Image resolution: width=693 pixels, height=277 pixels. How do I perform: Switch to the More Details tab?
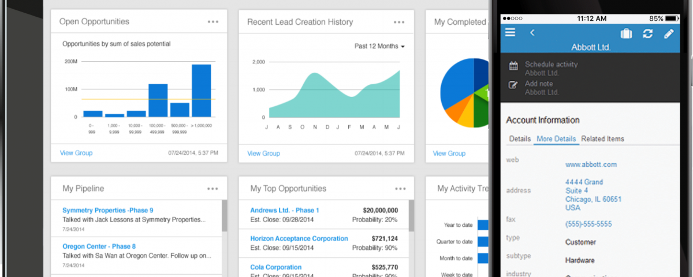click(x=556, y=139)
